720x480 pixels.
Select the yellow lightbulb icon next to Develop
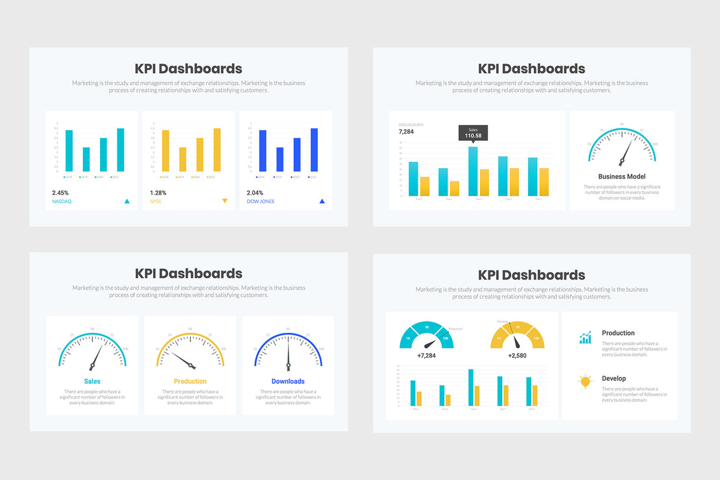pyautogui.click(x=585, y=382)
